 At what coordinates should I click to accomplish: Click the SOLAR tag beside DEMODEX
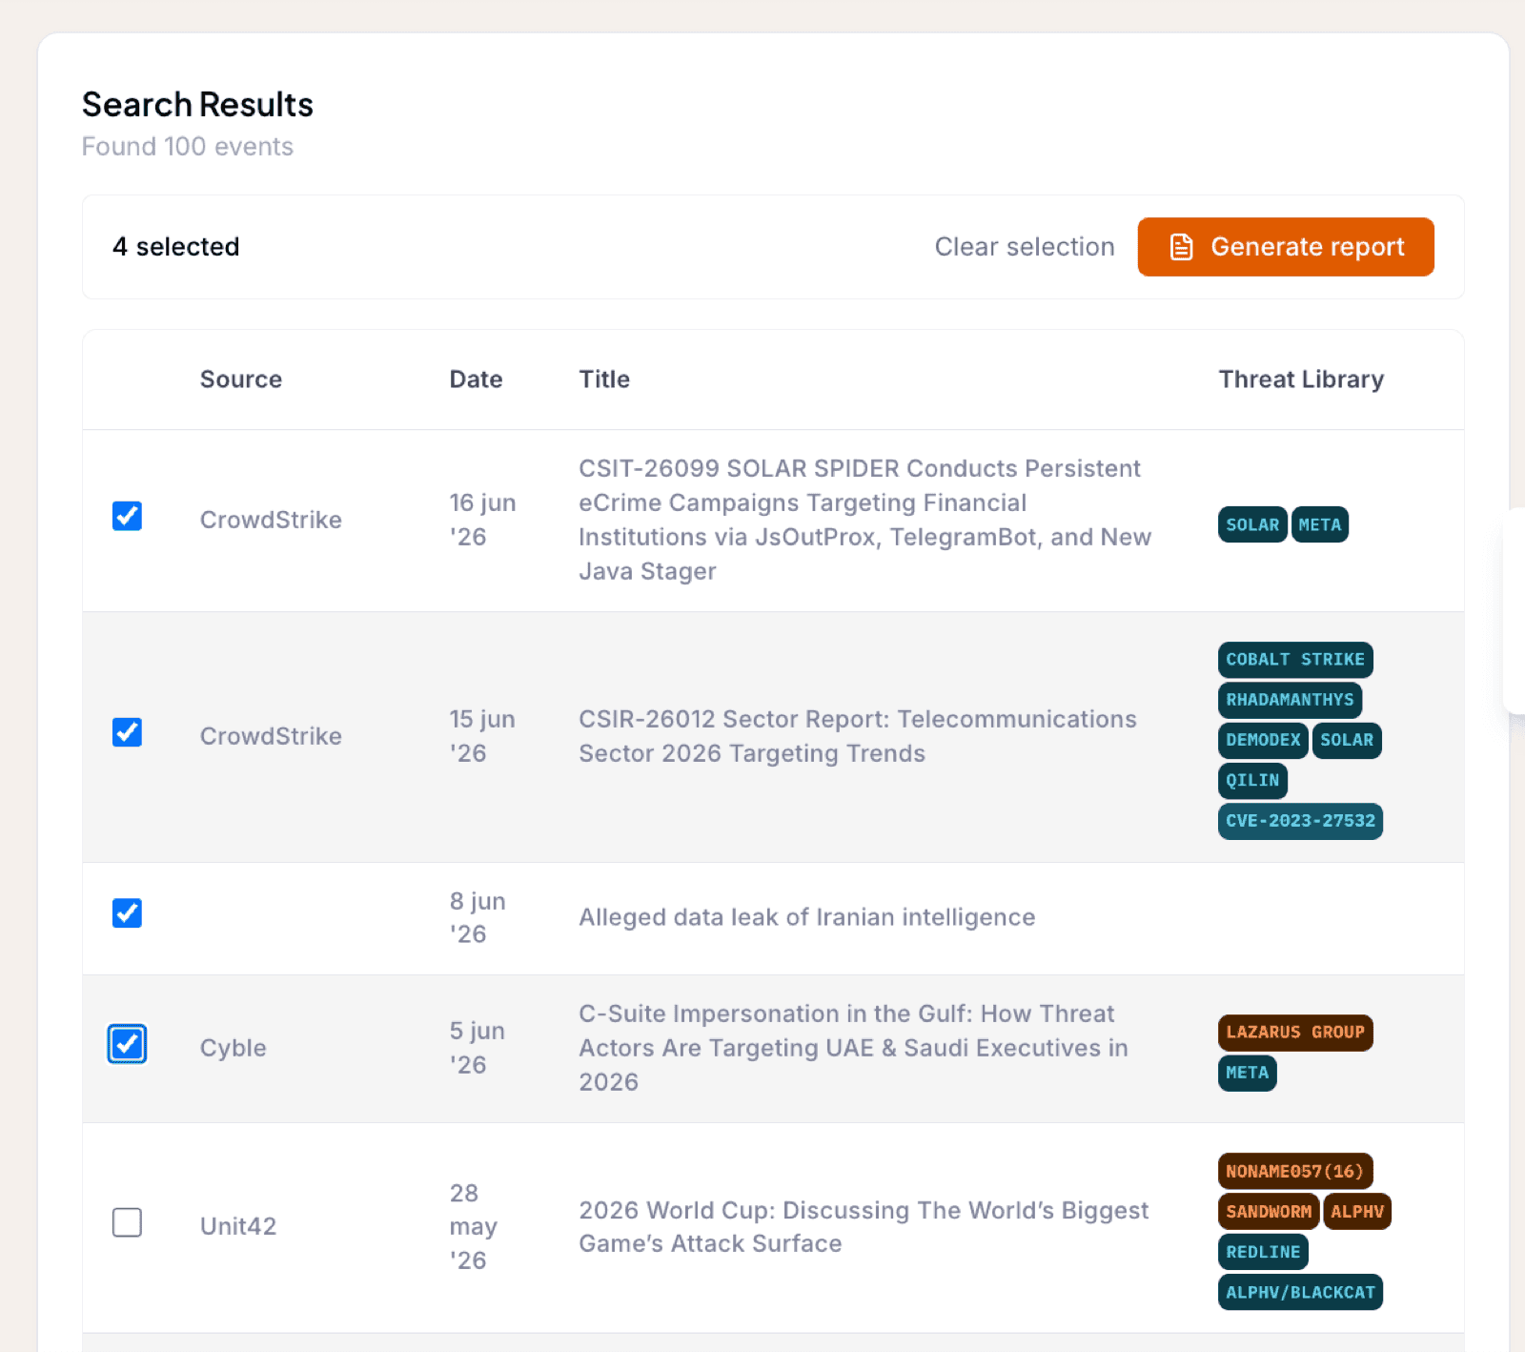pos(1347,740)
